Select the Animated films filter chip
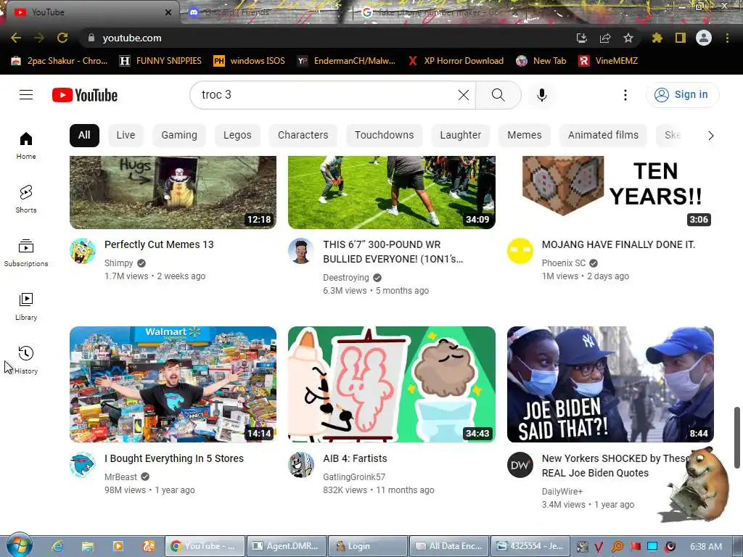Viewport: 743px width, 557px height. click(x=603, y=136)
